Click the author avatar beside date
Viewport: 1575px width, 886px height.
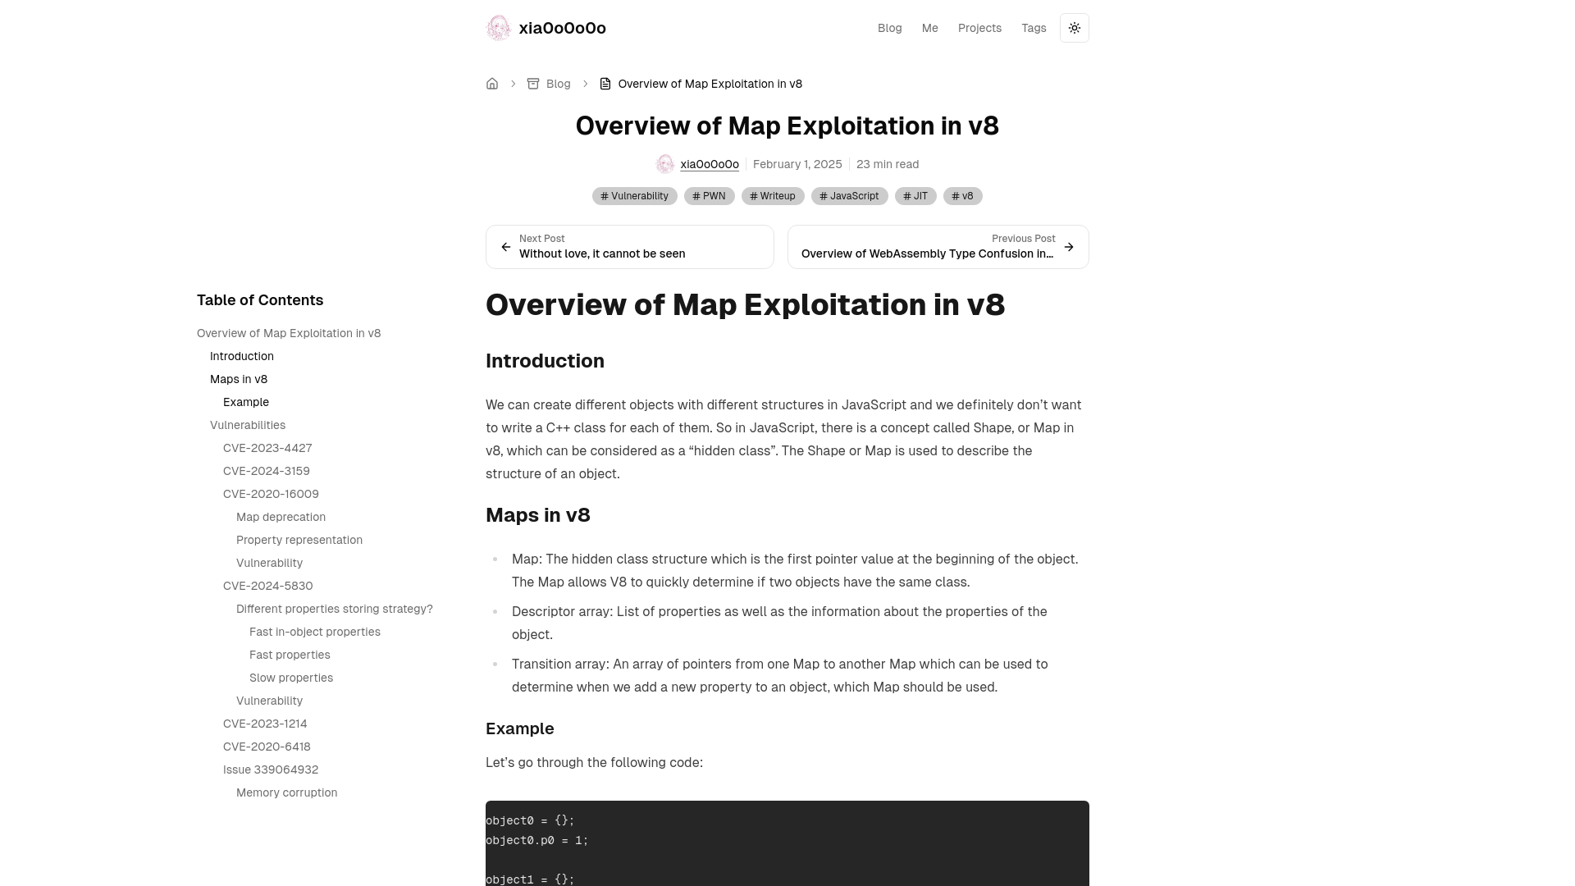click(665, 164)
